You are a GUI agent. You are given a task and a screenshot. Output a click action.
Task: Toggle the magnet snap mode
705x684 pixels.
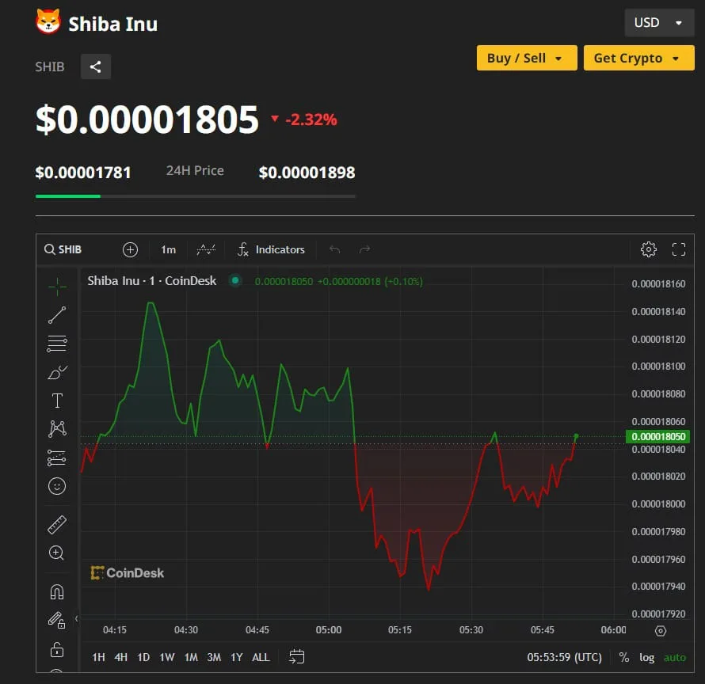57,592
